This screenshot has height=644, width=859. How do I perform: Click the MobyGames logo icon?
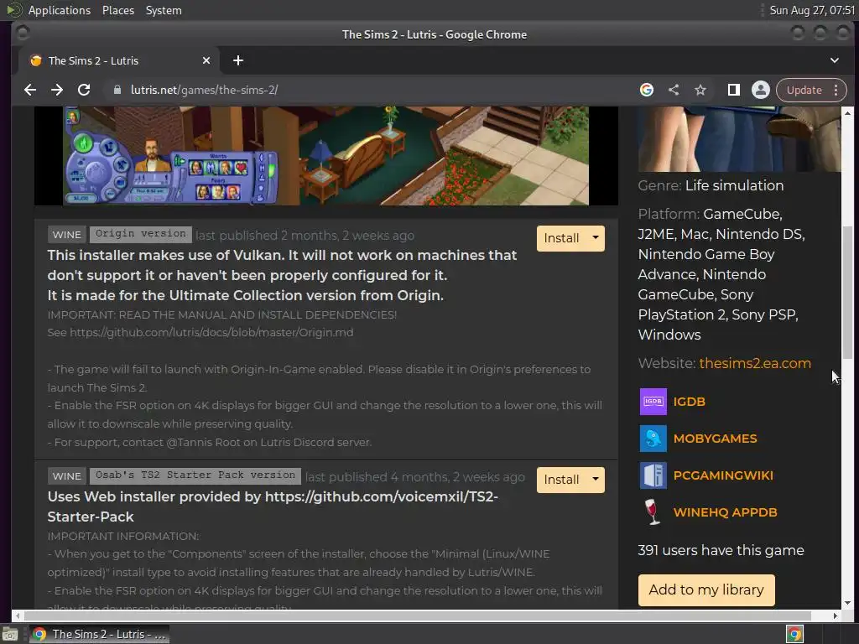[653, 439]
